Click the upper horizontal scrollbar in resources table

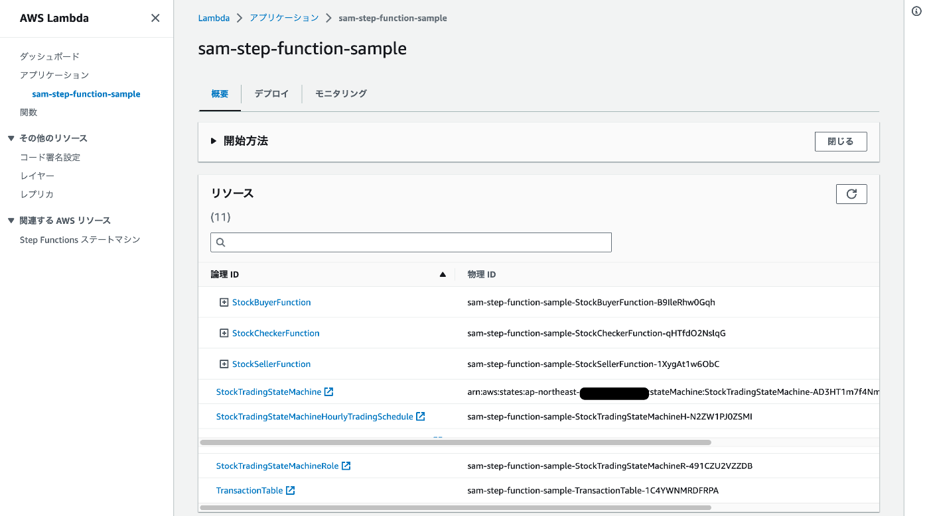click(455, 442)
